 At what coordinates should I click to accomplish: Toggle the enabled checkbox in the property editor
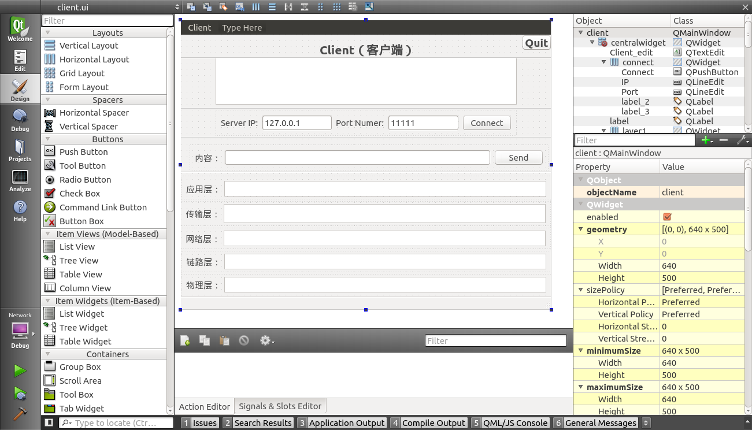pyautogui.click(x=668, y=217)
